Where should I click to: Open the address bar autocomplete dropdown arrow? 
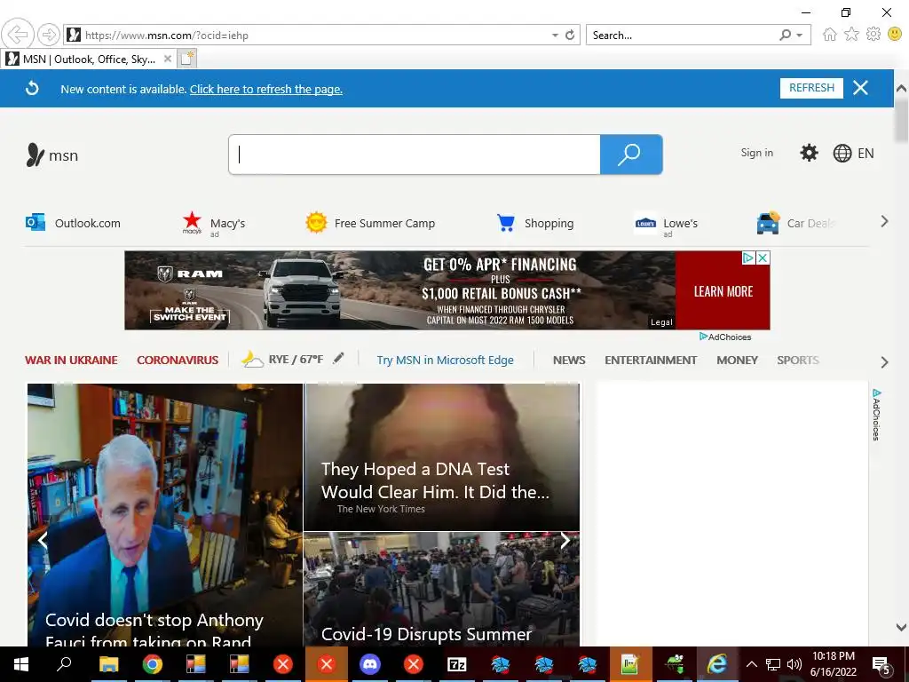[x=555, y=36]
